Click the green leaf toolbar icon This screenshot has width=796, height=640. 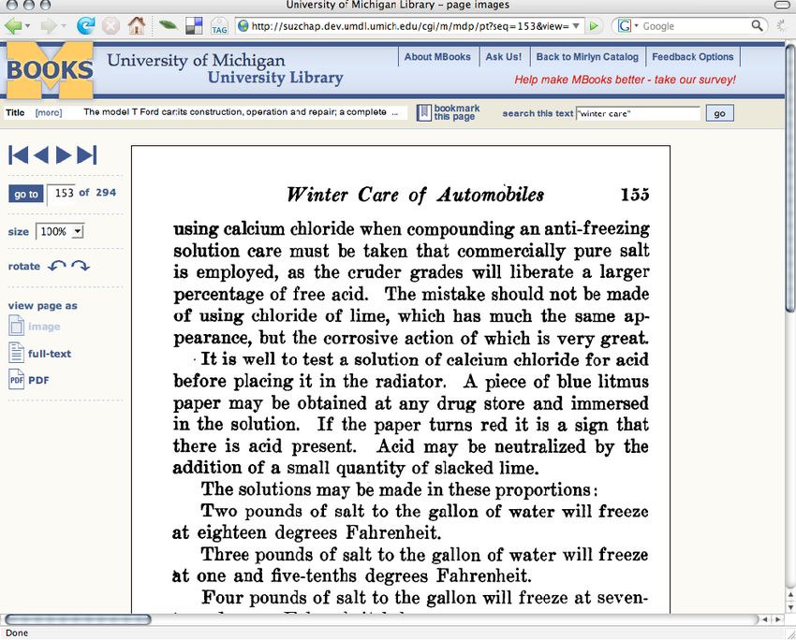click(x=168, y=25)
